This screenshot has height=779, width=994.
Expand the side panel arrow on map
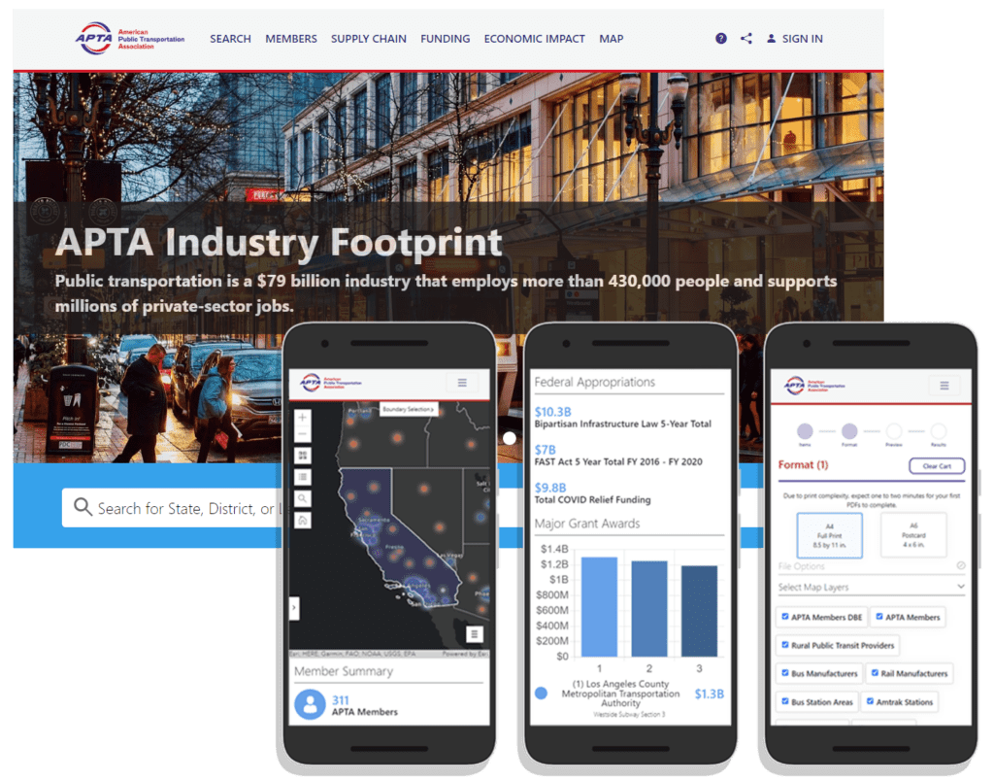pyautogui.click(x=294, y=608)
